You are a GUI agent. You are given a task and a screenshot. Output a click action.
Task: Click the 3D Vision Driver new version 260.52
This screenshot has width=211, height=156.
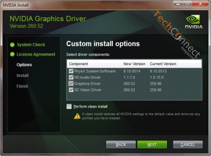coord(129,90)
